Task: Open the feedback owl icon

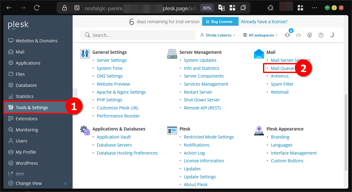Action: [310, 35]
